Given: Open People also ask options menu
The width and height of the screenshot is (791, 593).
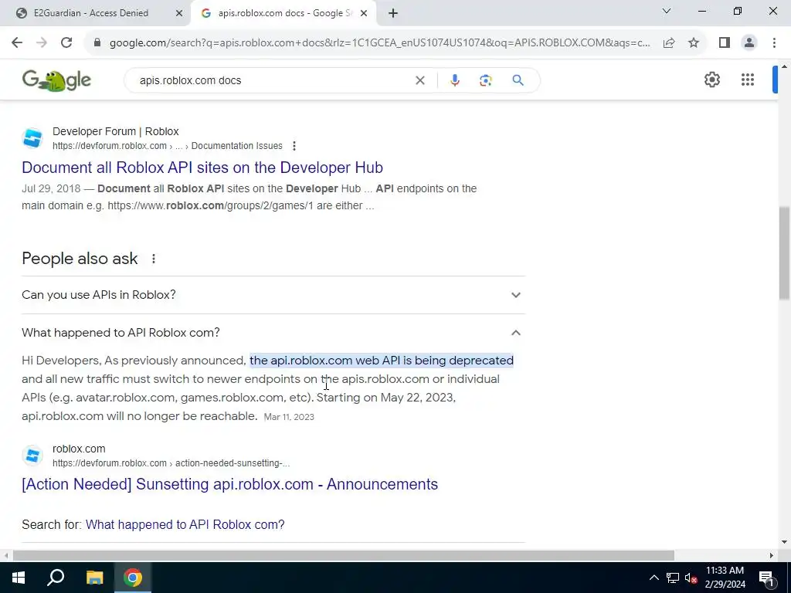Looking at the screenshot, I should pyautogui.click(x=154, y=259).
